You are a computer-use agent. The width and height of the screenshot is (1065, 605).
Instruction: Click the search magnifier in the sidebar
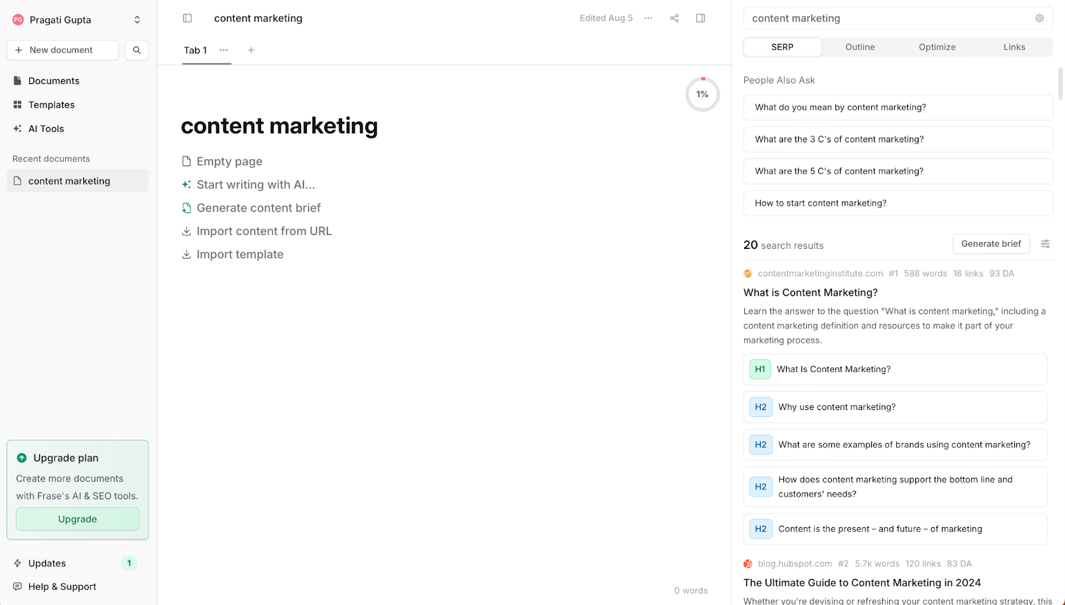(136, 50)
